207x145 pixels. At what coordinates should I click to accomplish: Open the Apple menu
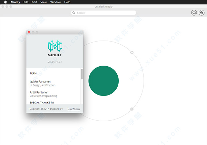click(x=6, y=2)
